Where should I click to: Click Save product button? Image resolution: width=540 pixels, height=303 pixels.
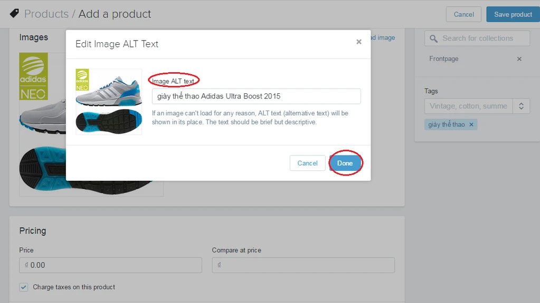click(513, 14)
